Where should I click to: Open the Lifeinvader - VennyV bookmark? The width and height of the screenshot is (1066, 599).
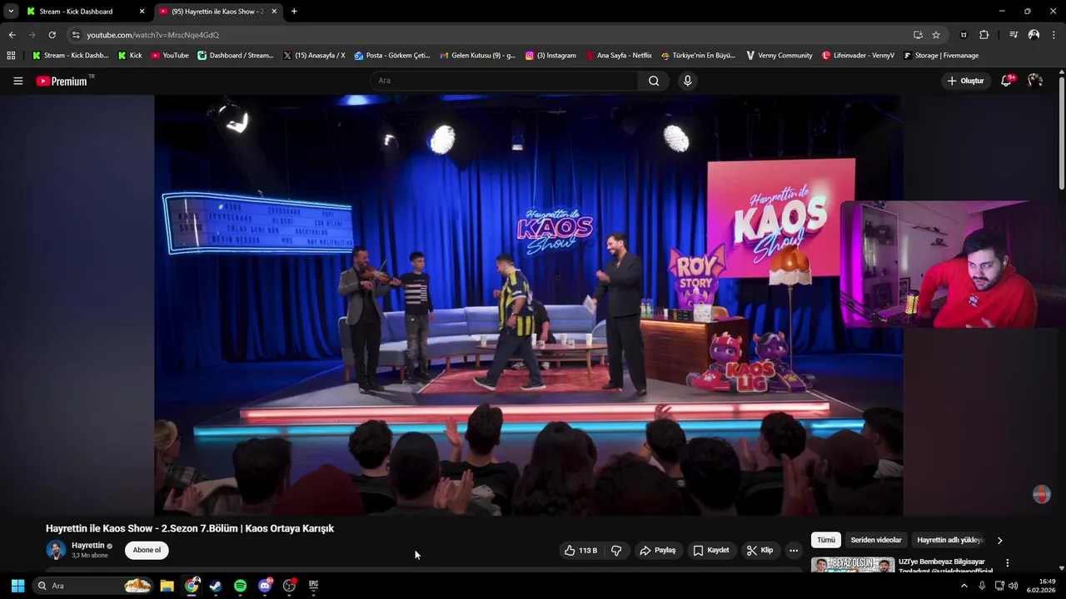coord(858,56)
